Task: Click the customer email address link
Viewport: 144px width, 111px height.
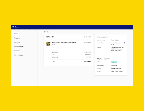Action: pos(117,44)
